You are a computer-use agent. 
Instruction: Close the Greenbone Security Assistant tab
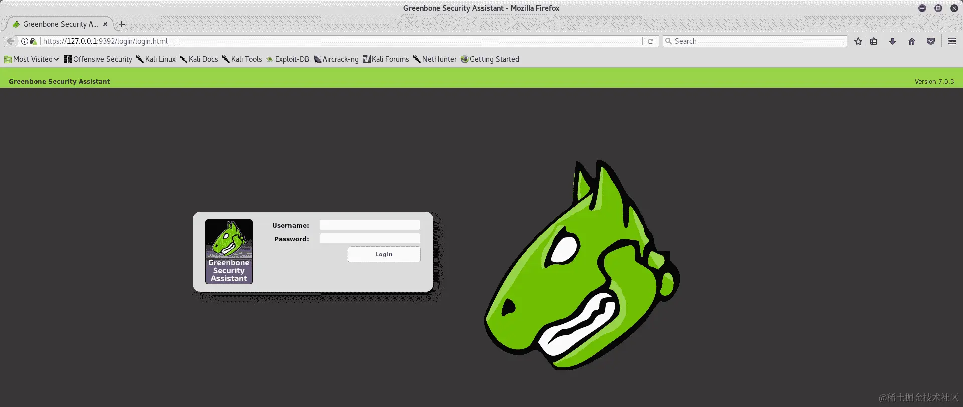[x=105, y=24]
